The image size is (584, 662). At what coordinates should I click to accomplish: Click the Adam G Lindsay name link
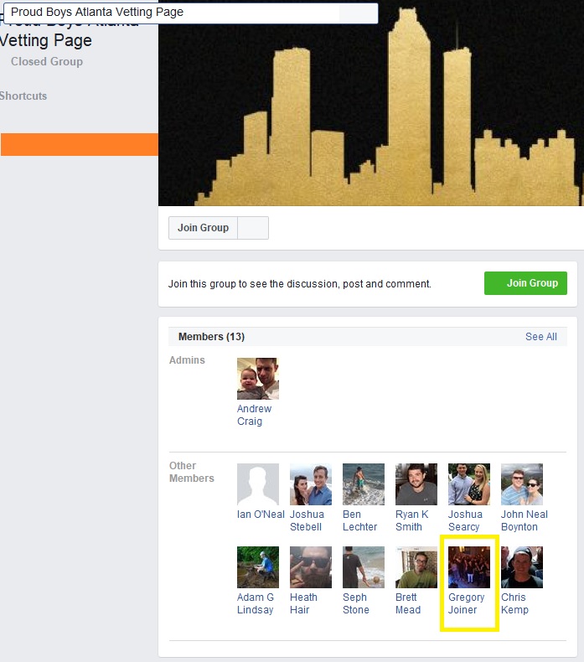[256, 603]
